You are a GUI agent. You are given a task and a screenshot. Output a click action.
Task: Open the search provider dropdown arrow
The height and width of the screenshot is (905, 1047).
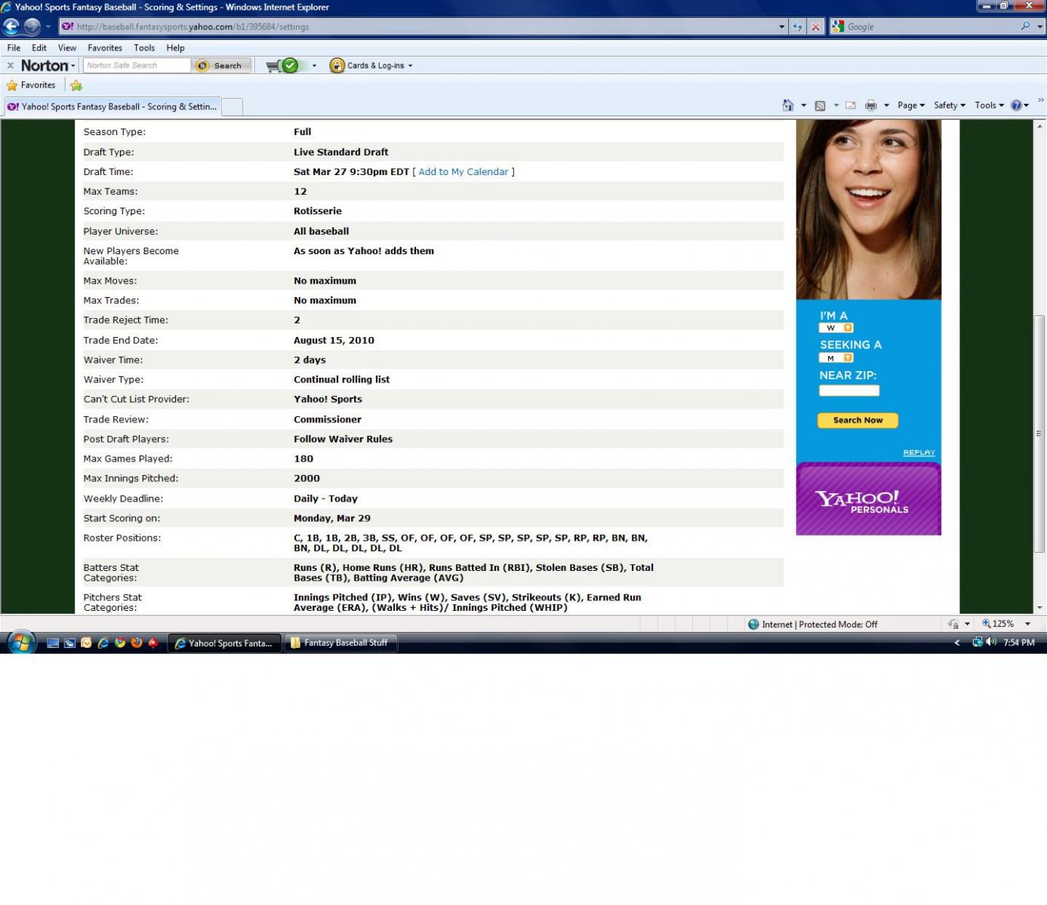coord(1039,26)
